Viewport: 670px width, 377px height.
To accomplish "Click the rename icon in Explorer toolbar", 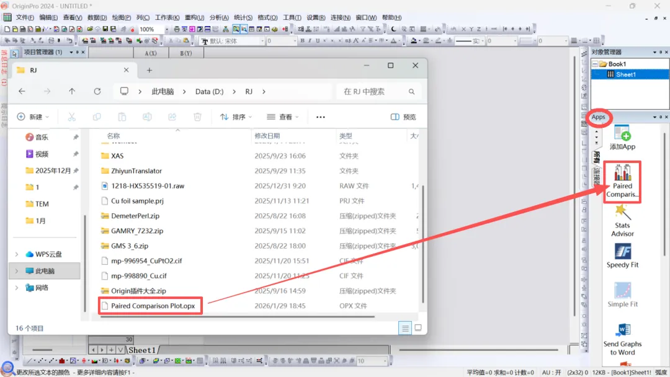I will pyautogui.click(x=147, y=117).
